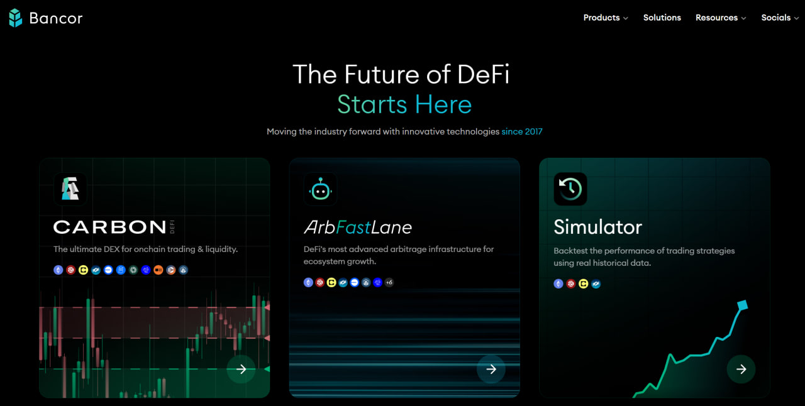This screenshot has width=805, height=406.
Task: Select red Sei icon on Simulator card
Action: [x=571, y=283]
